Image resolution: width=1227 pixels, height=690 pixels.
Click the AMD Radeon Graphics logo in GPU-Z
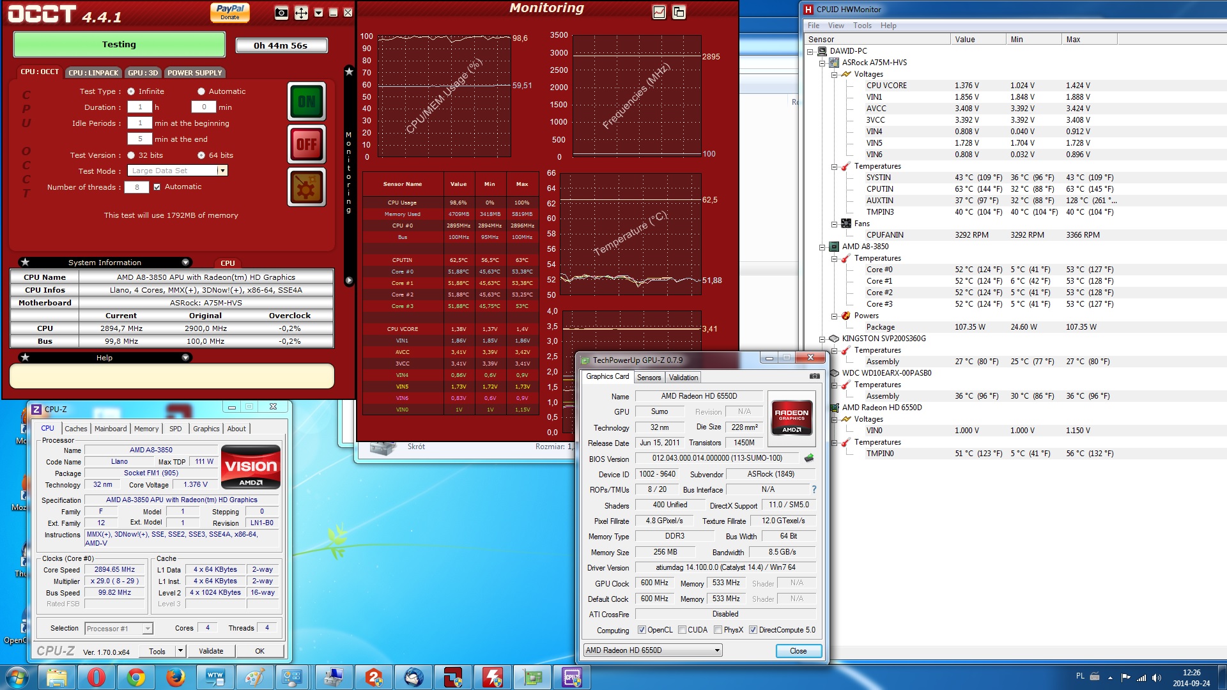click(791, 418)
